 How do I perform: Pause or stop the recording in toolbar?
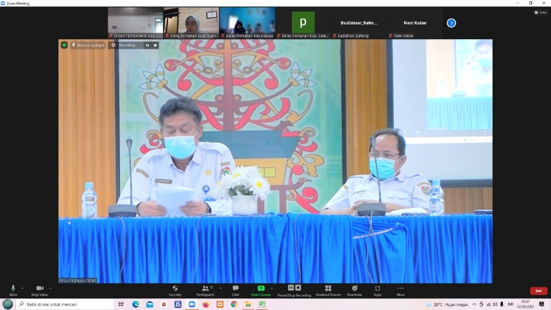coord(294,289)
